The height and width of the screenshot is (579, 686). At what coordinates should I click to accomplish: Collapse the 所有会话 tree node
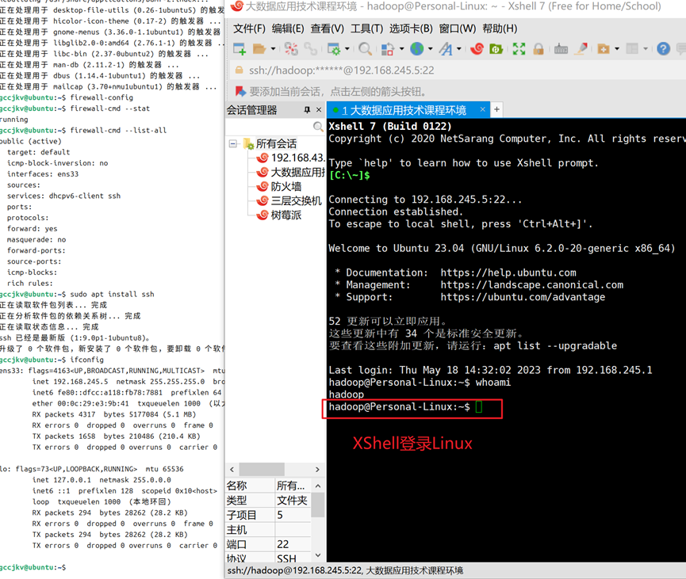233,143
